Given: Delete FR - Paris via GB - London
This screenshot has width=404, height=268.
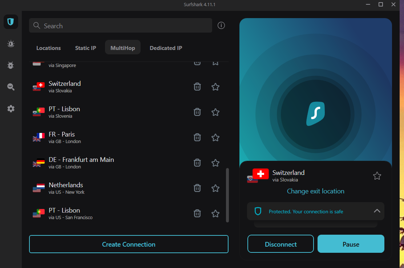Looking at the screenshot, I should (197, 138).
